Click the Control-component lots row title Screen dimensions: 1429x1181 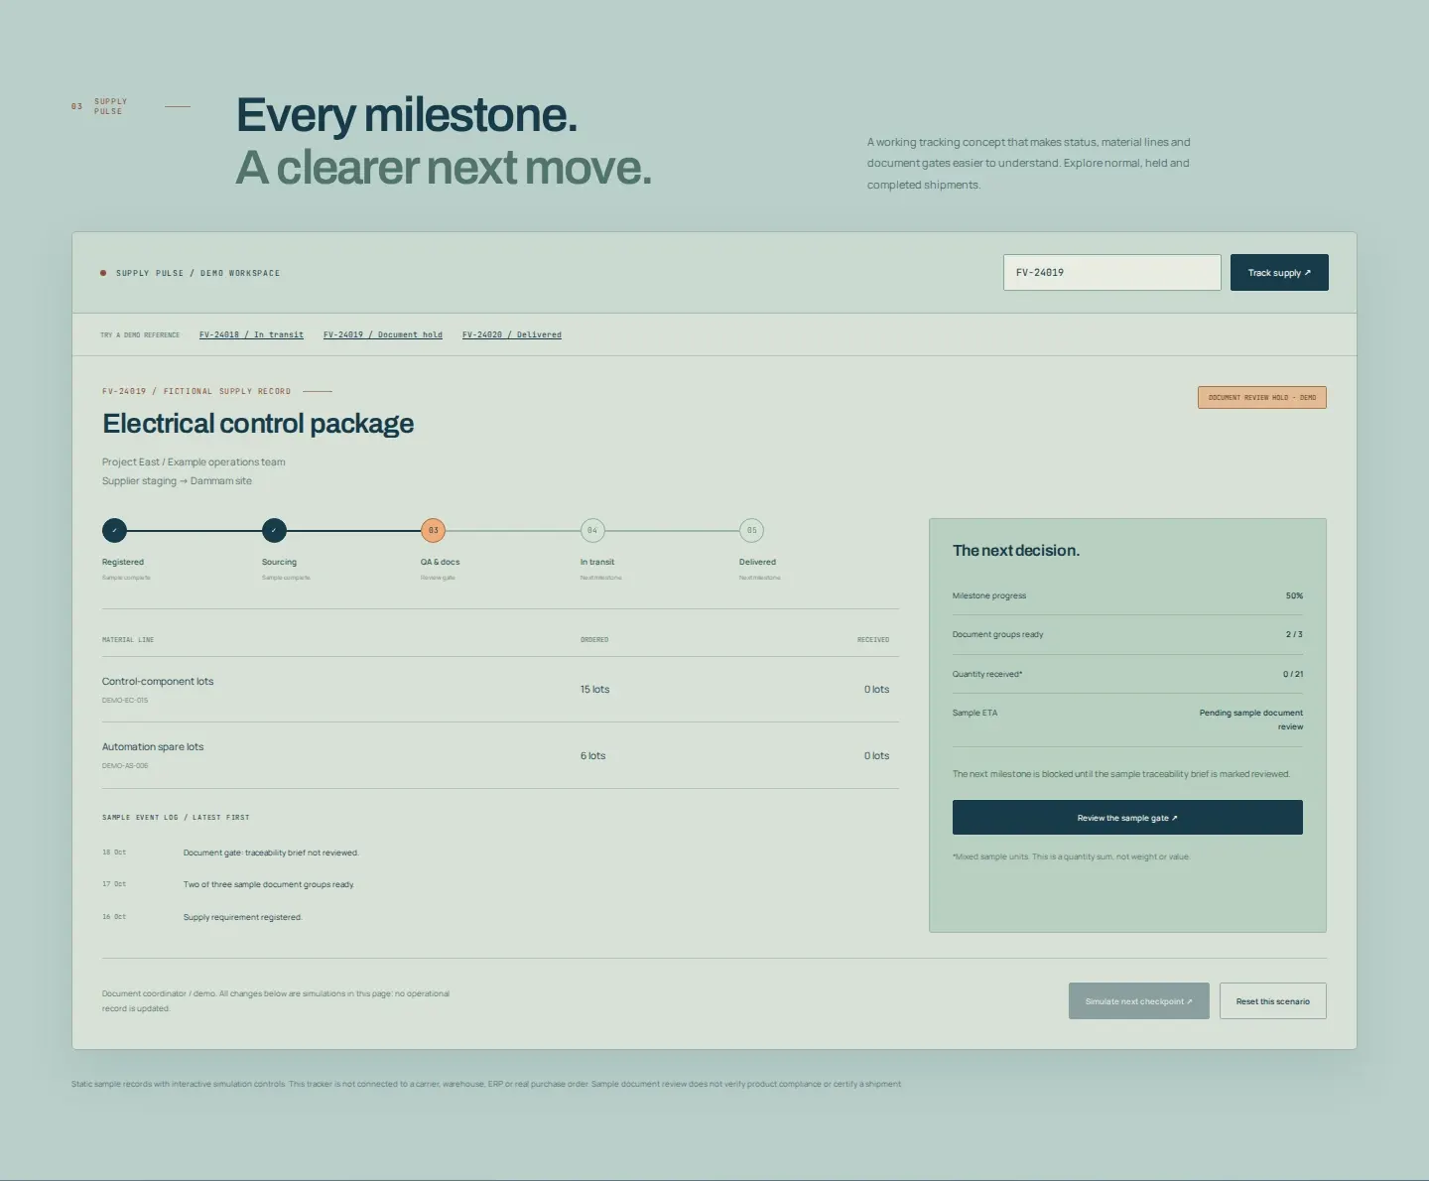(158, 682)
